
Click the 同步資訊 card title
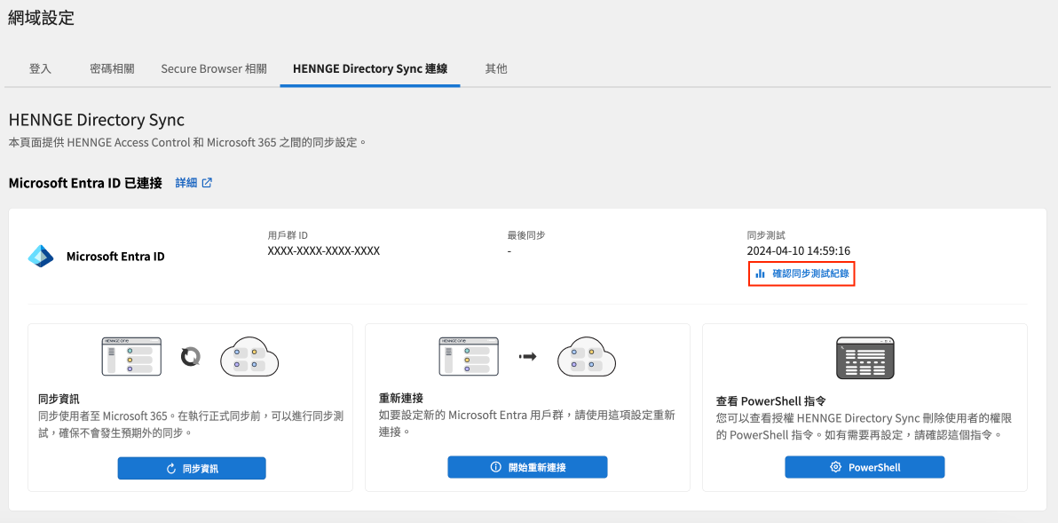coord(60,400)
